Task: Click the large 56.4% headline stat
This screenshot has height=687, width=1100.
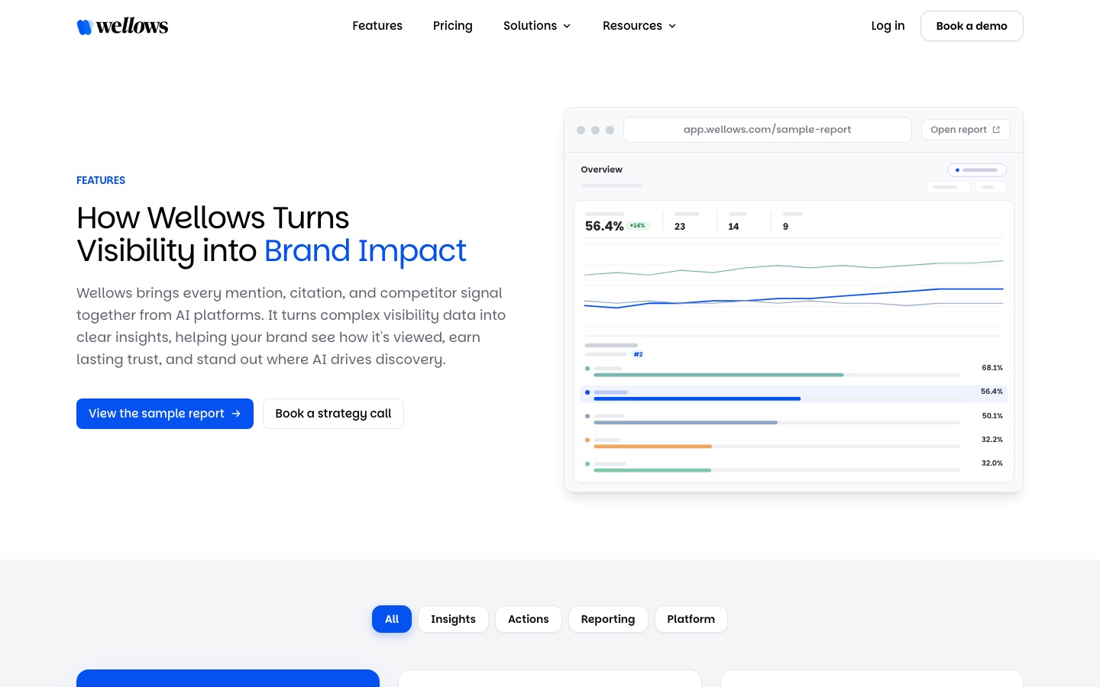Action: click(x=604, y=226)
